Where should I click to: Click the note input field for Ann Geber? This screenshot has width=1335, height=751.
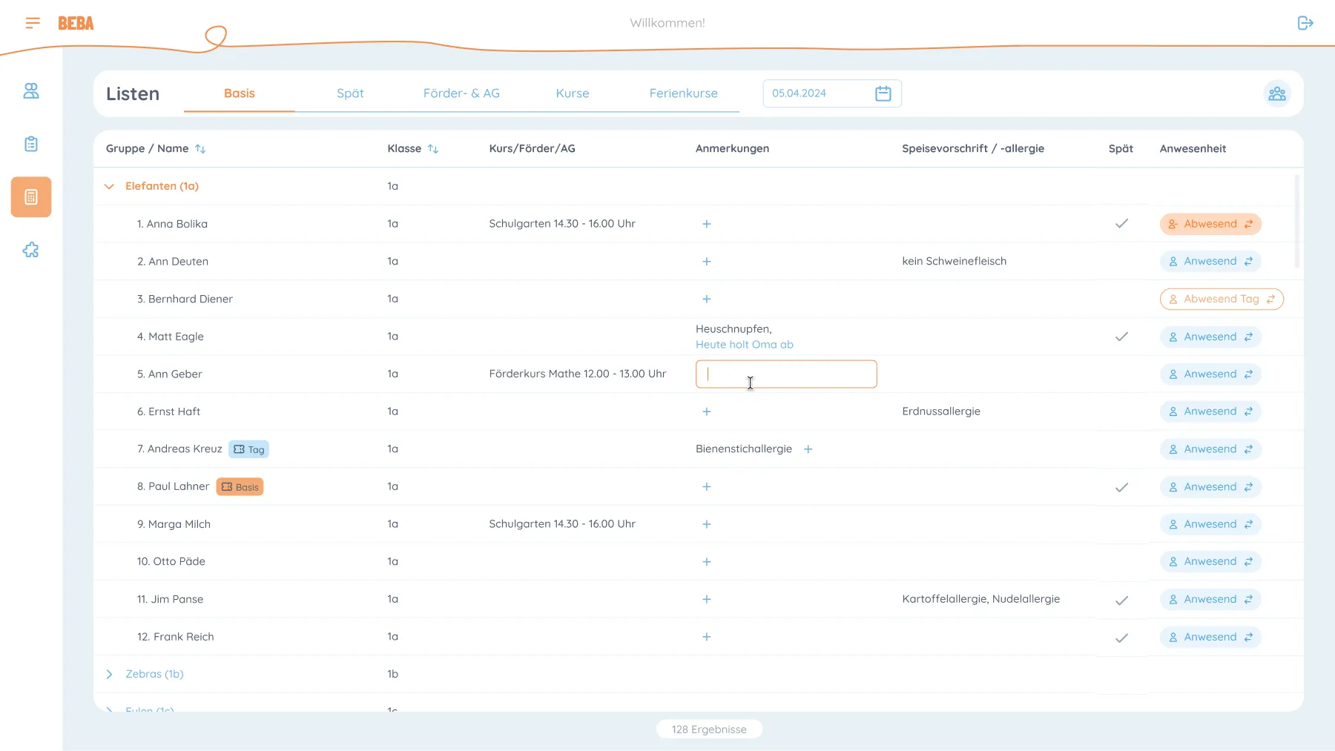tap(786, 374)
